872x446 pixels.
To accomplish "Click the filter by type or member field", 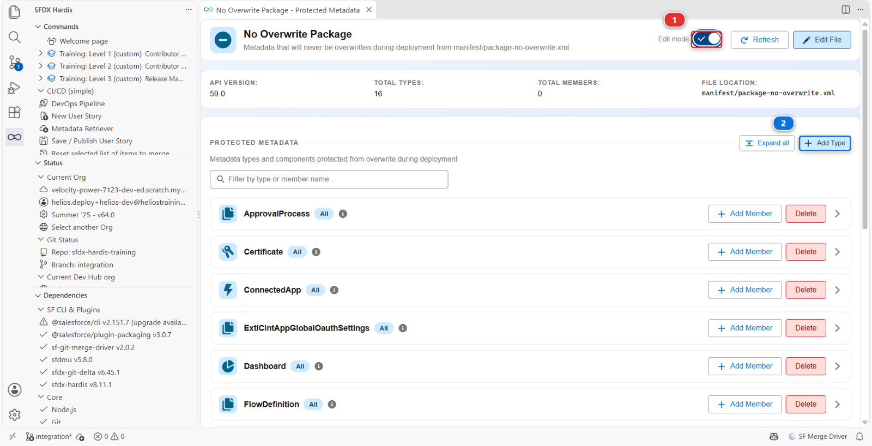I will tap(329, 179).
